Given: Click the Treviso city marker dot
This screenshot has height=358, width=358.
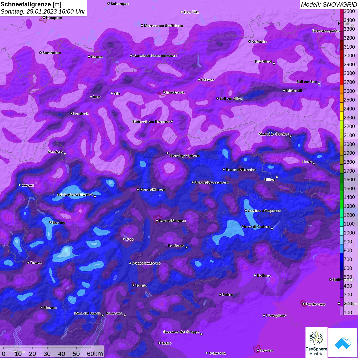Looking at the screenshot, I should pos(258,350).
